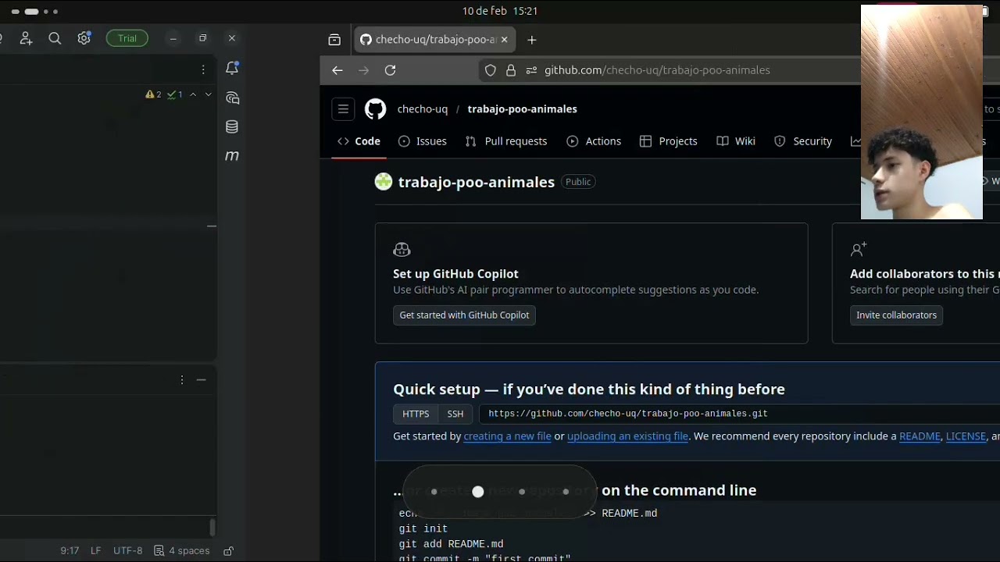The height and width of the screenshot is (562, 1000).
Task: Toggle the read-only lock icon
Action: click(228, 550)
